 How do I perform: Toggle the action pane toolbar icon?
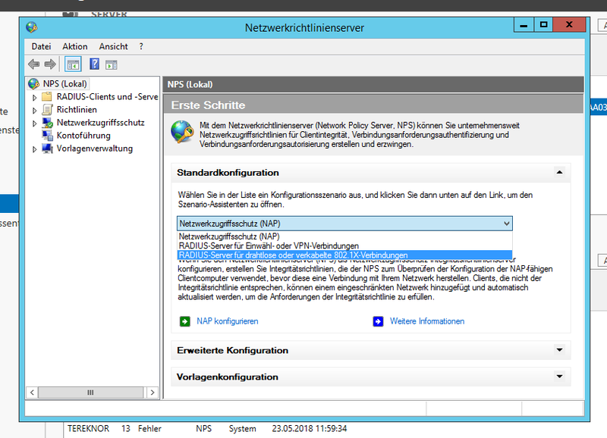click(x=111, y=64)
